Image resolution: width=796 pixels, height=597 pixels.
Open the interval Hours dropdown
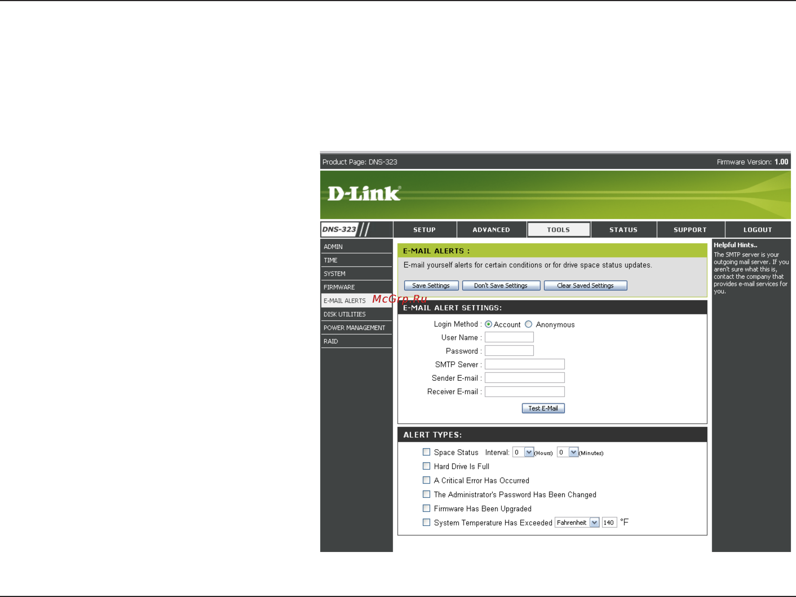[x=523, y=452]
